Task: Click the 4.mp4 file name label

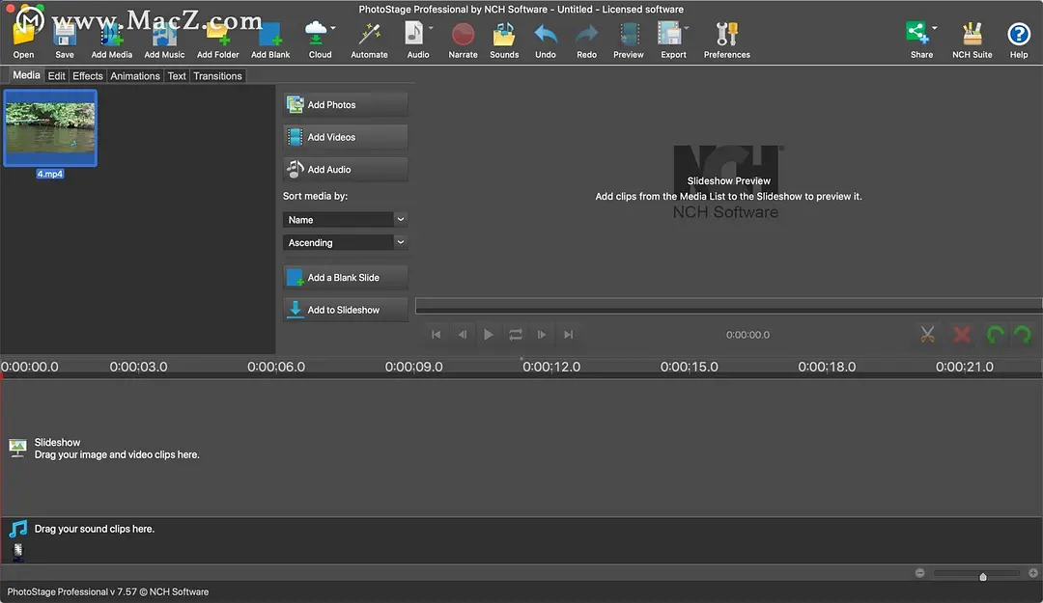Action: click(x=50, y=175)
